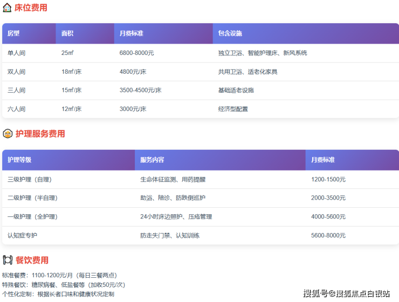Select the 护理服务费用 section heading

[40, 134]
